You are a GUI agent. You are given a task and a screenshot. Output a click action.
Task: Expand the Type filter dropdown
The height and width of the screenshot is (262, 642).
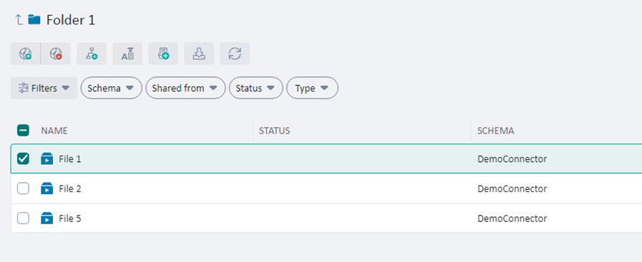tap(312, 88)
